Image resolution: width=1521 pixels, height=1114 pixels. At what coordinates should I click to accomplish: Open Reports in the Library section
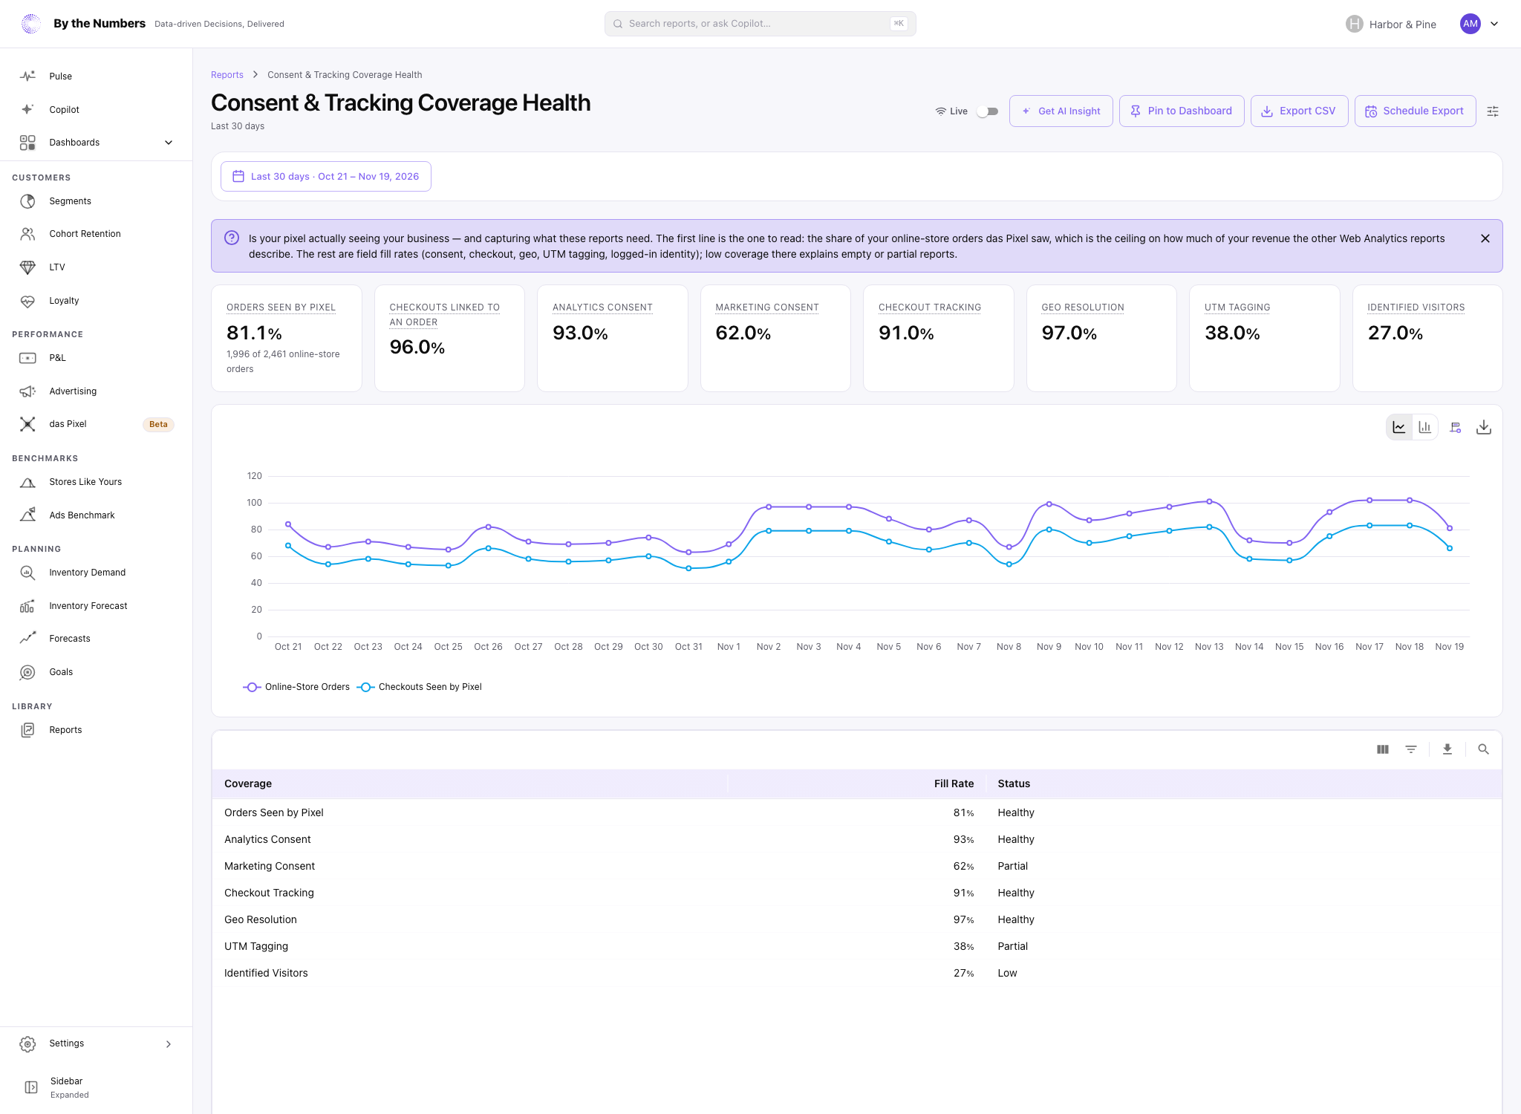96,730
